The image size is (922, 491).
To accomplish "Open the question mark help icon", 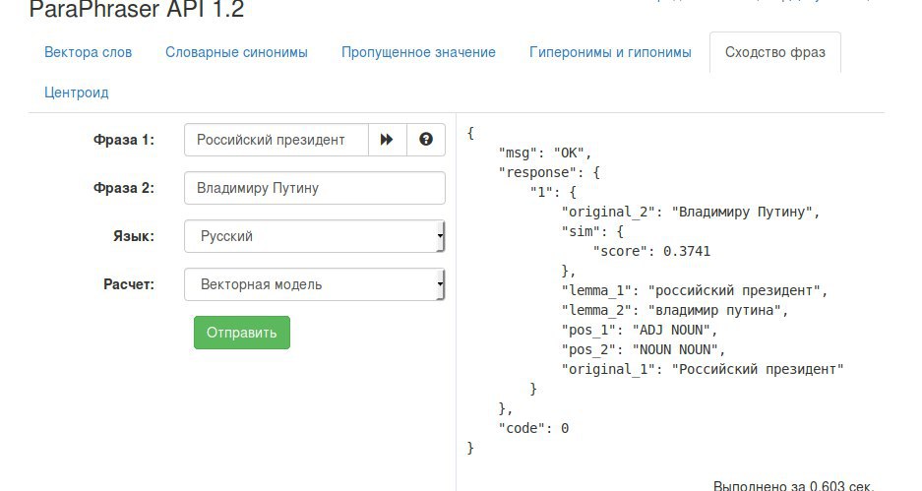I will point(426,140).
